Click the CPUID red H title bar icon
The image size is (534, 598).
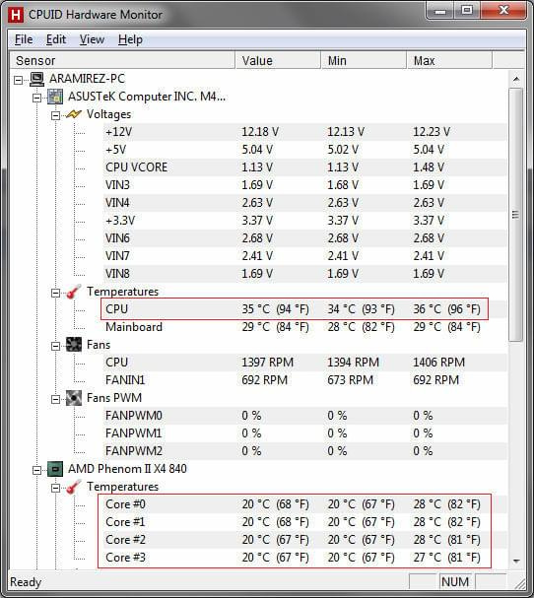[x=16, y=15]
